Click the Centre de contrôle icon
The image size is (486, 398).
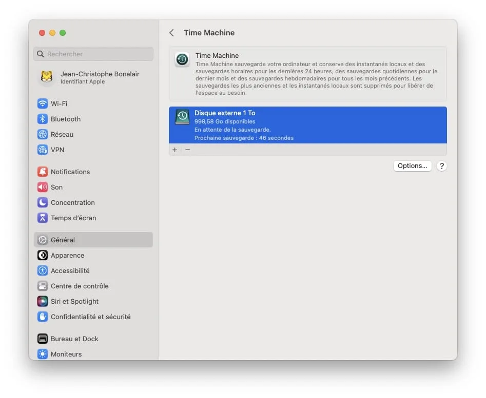point(43,286)
